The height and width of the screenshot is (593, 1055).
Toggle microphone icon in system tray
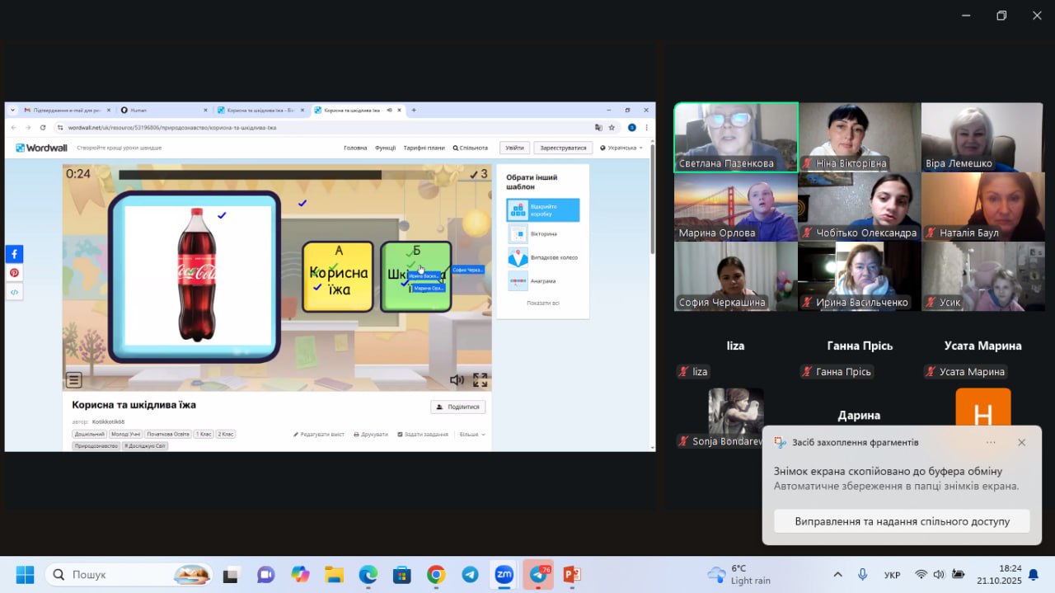tap(862, 574)
